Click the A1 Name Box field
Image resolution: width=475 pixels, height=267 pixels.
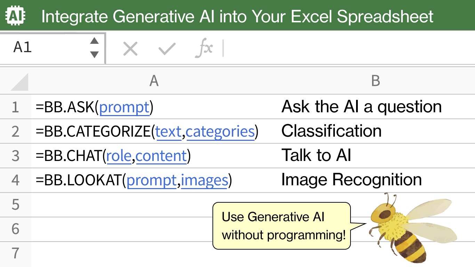click(45, 48)
